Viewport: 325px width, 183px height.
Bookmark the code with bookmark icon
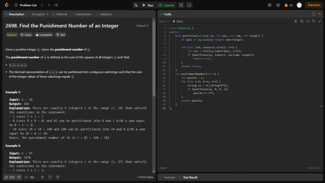302,21
